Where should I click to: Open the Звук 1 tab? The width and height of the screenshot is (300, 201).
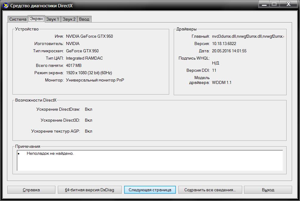click(53, 19)
